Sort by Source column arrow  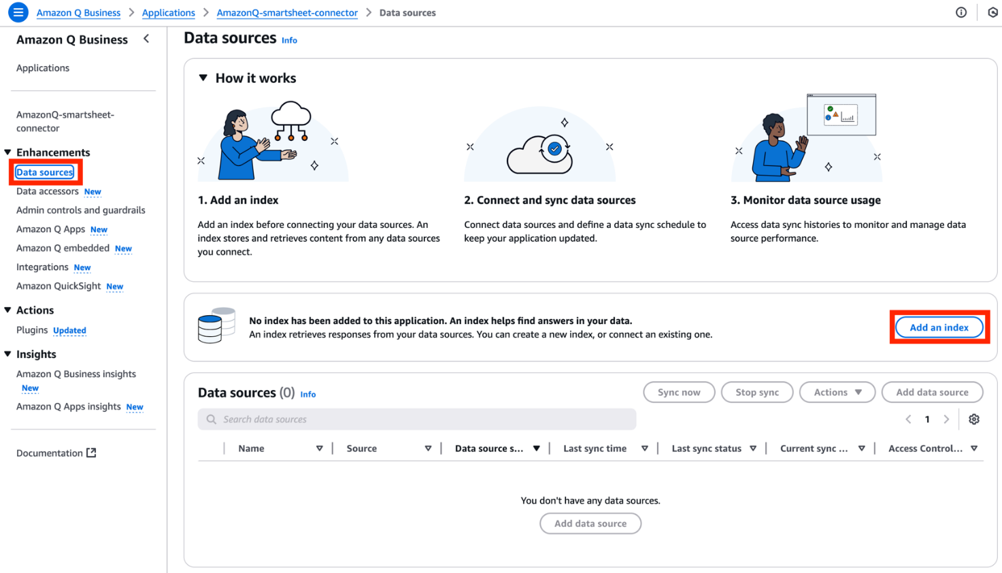(428, 448)
